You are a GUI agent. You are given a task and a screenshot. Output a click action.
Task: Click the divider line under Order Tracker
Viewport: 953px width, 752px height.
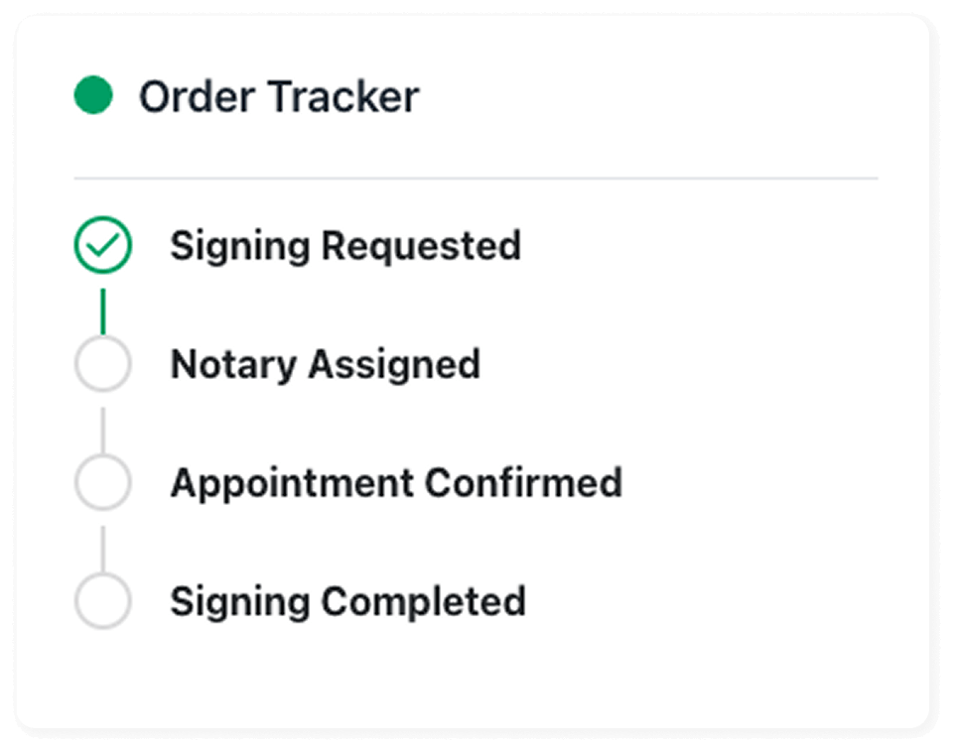[x=476, y=179]
